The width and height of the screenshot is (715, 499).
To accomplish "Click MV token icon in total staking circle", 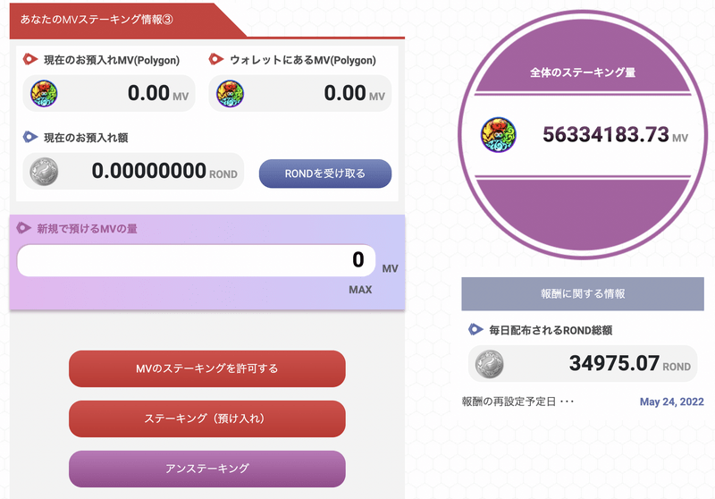I will (x=496, y=135).
